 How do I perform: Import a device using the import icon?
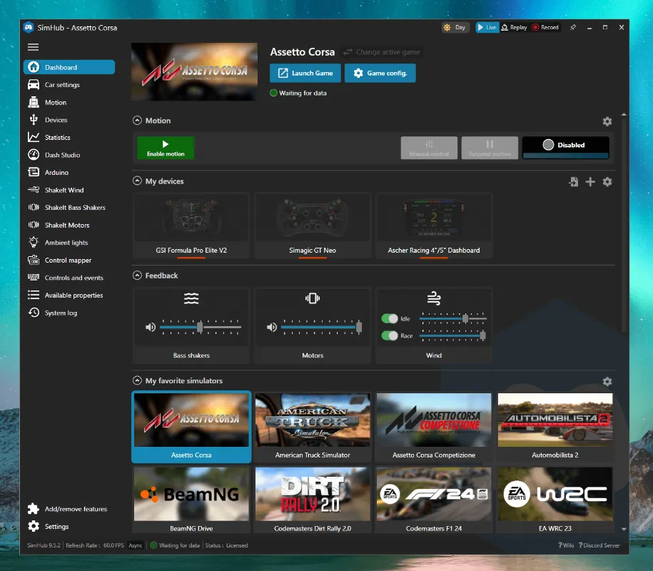tap(573, 182)
